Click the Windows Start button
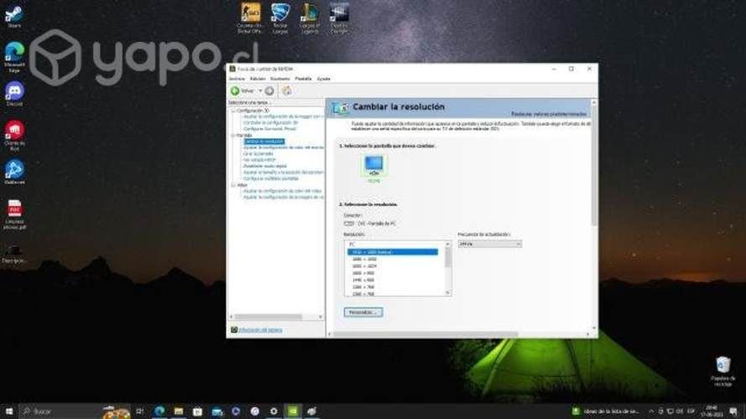 point(8,411)
